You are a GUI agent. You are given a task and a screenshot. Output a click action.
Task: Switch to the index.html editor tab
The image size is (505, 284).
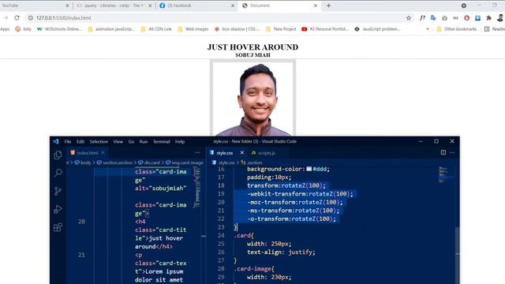pyautogui.click(x=88, y=153)
